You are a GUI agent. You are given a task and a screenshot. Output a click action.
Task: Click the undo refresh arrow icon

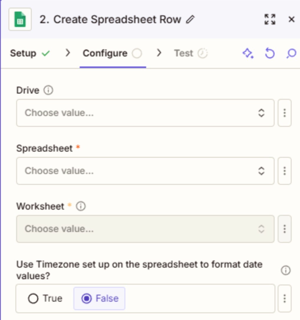(270, 53)
